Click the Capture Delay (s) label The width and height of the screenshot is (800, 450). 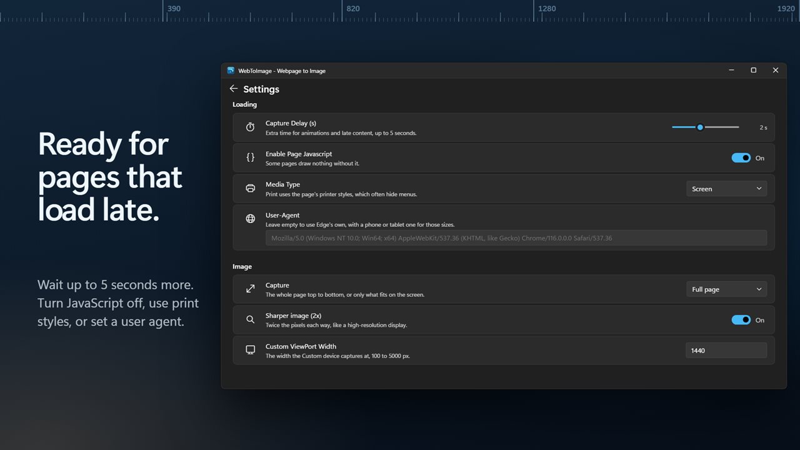coord(291,123)
